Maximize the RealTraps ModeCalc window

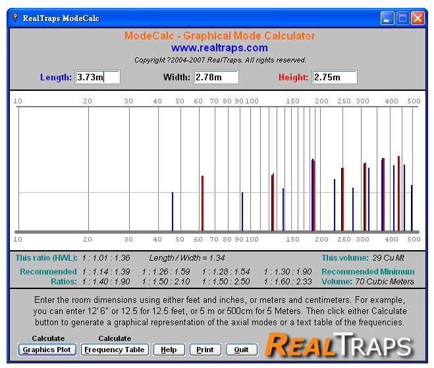403,18
